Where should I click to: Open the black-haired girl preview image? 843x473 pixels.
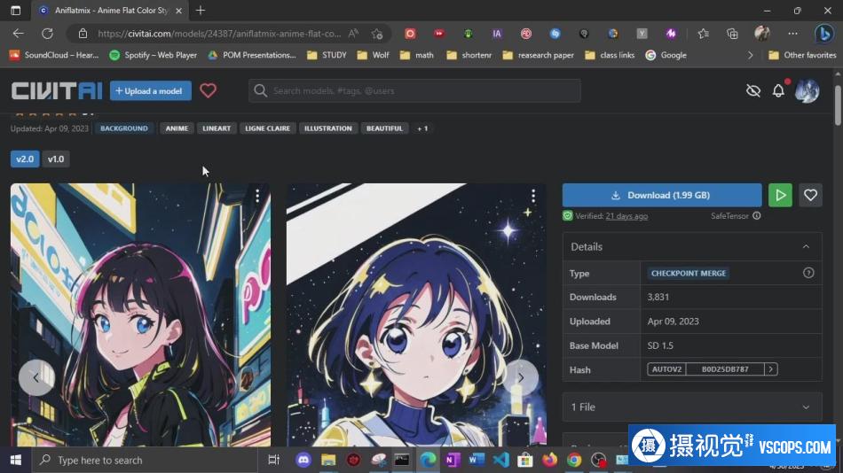coord(141,314)
